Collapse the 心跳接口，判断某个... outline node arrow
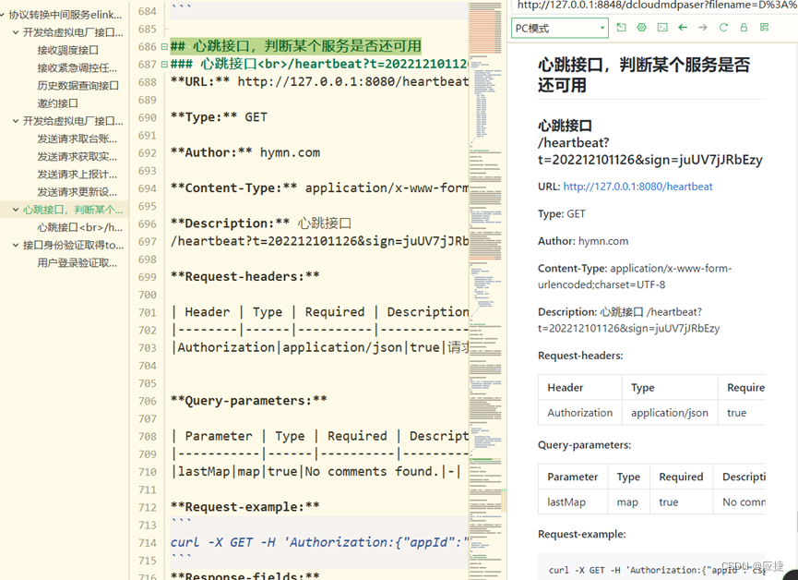 pyautogui.click(x=16, y=210)
